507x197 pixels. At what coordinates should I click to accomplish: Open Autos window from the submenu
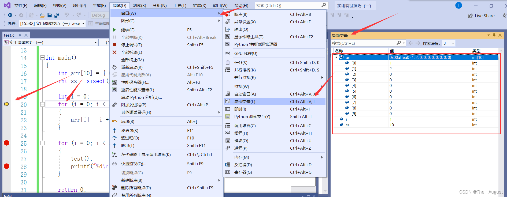coord(275,94)
